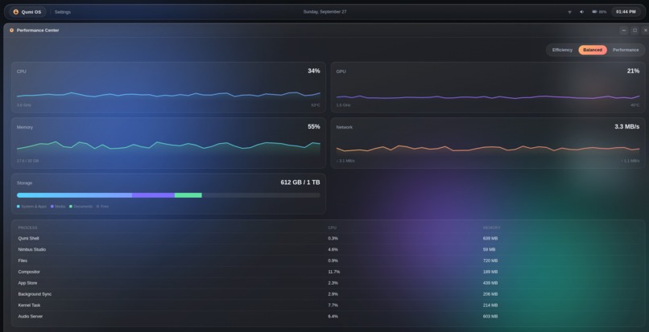Click the Documents storage bar segment
Image resolution: width=649 pixels, height=332 pixels.
pos(188,195)
